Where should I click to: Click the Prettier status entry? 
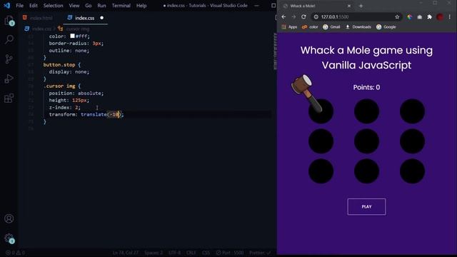point(260,253)
